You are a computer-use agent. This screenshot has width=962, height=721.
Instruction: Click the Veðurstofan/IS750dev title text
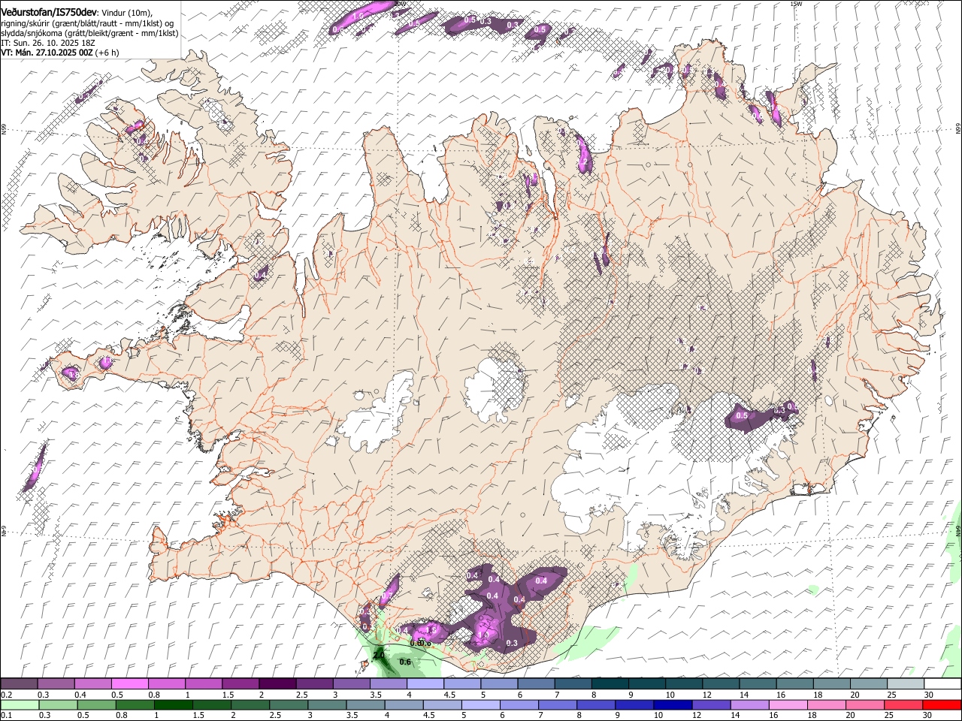click(49, 12)
